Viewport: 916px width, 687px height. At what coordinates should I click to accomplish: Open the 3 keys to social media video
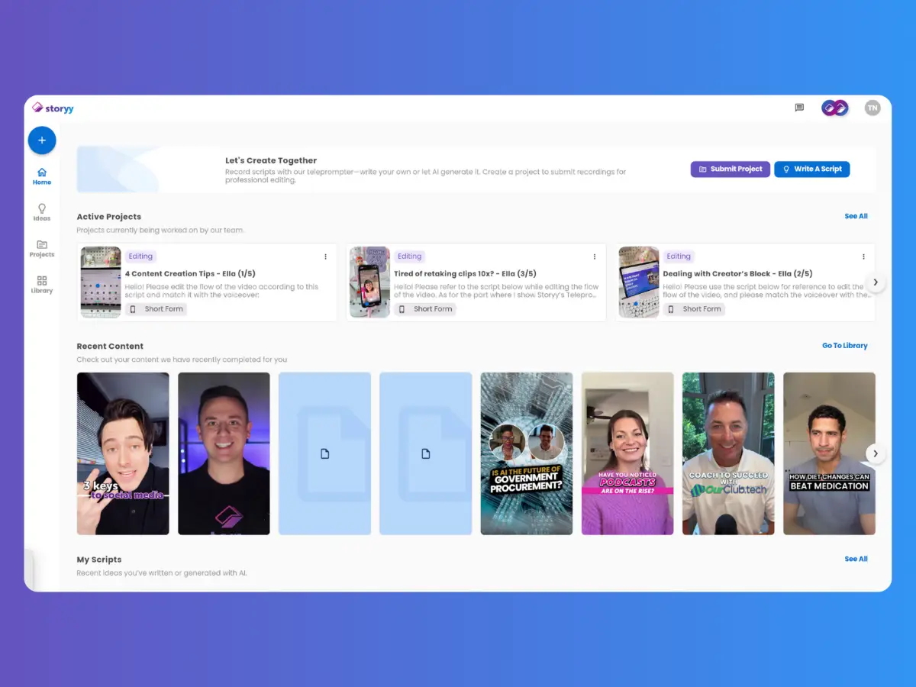pyautogui.click(x=123, y=453)
